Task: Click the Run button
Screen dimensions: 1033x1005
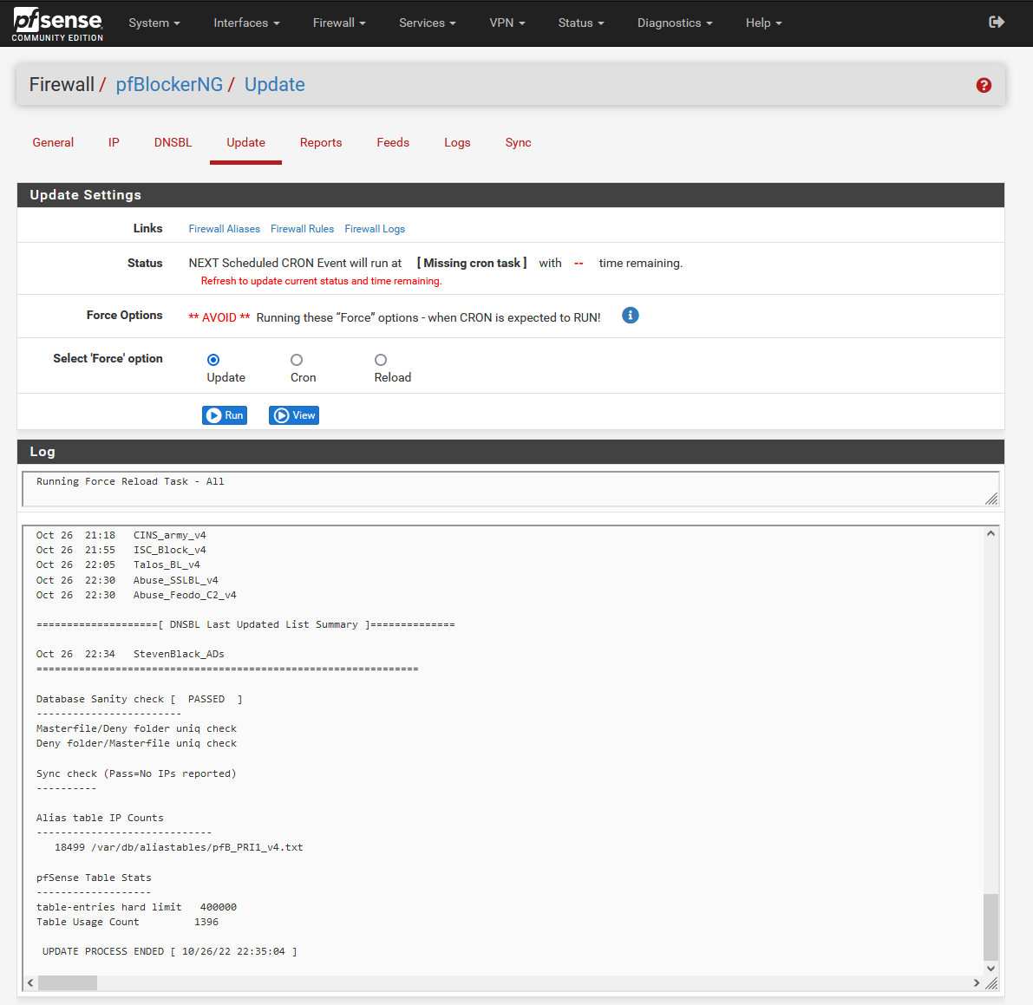Action: tap(225, 415)
